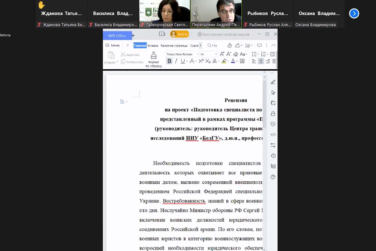Toggle Italic formatting
The image size is (376, 251).
pyautogui.click(x=176, y=61)
